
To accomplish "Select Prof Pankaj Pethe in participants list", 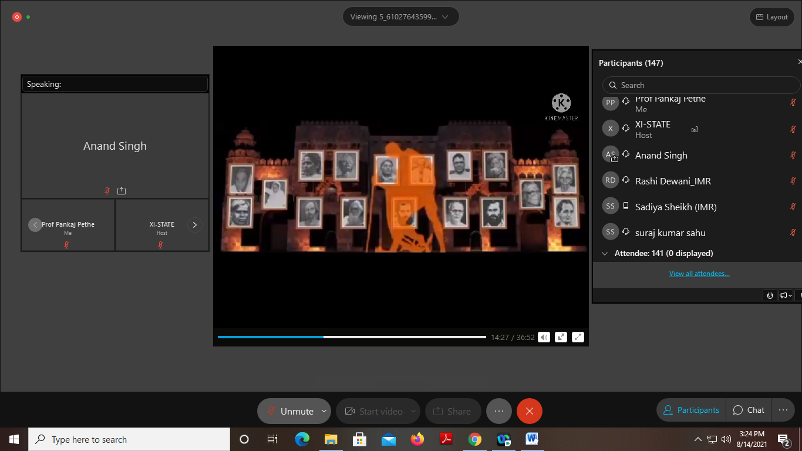I will [x=697, y=103].
